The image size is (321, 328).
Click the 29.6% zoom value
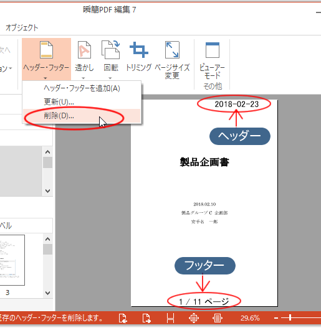pyautogui.click(x=250, y=318)
